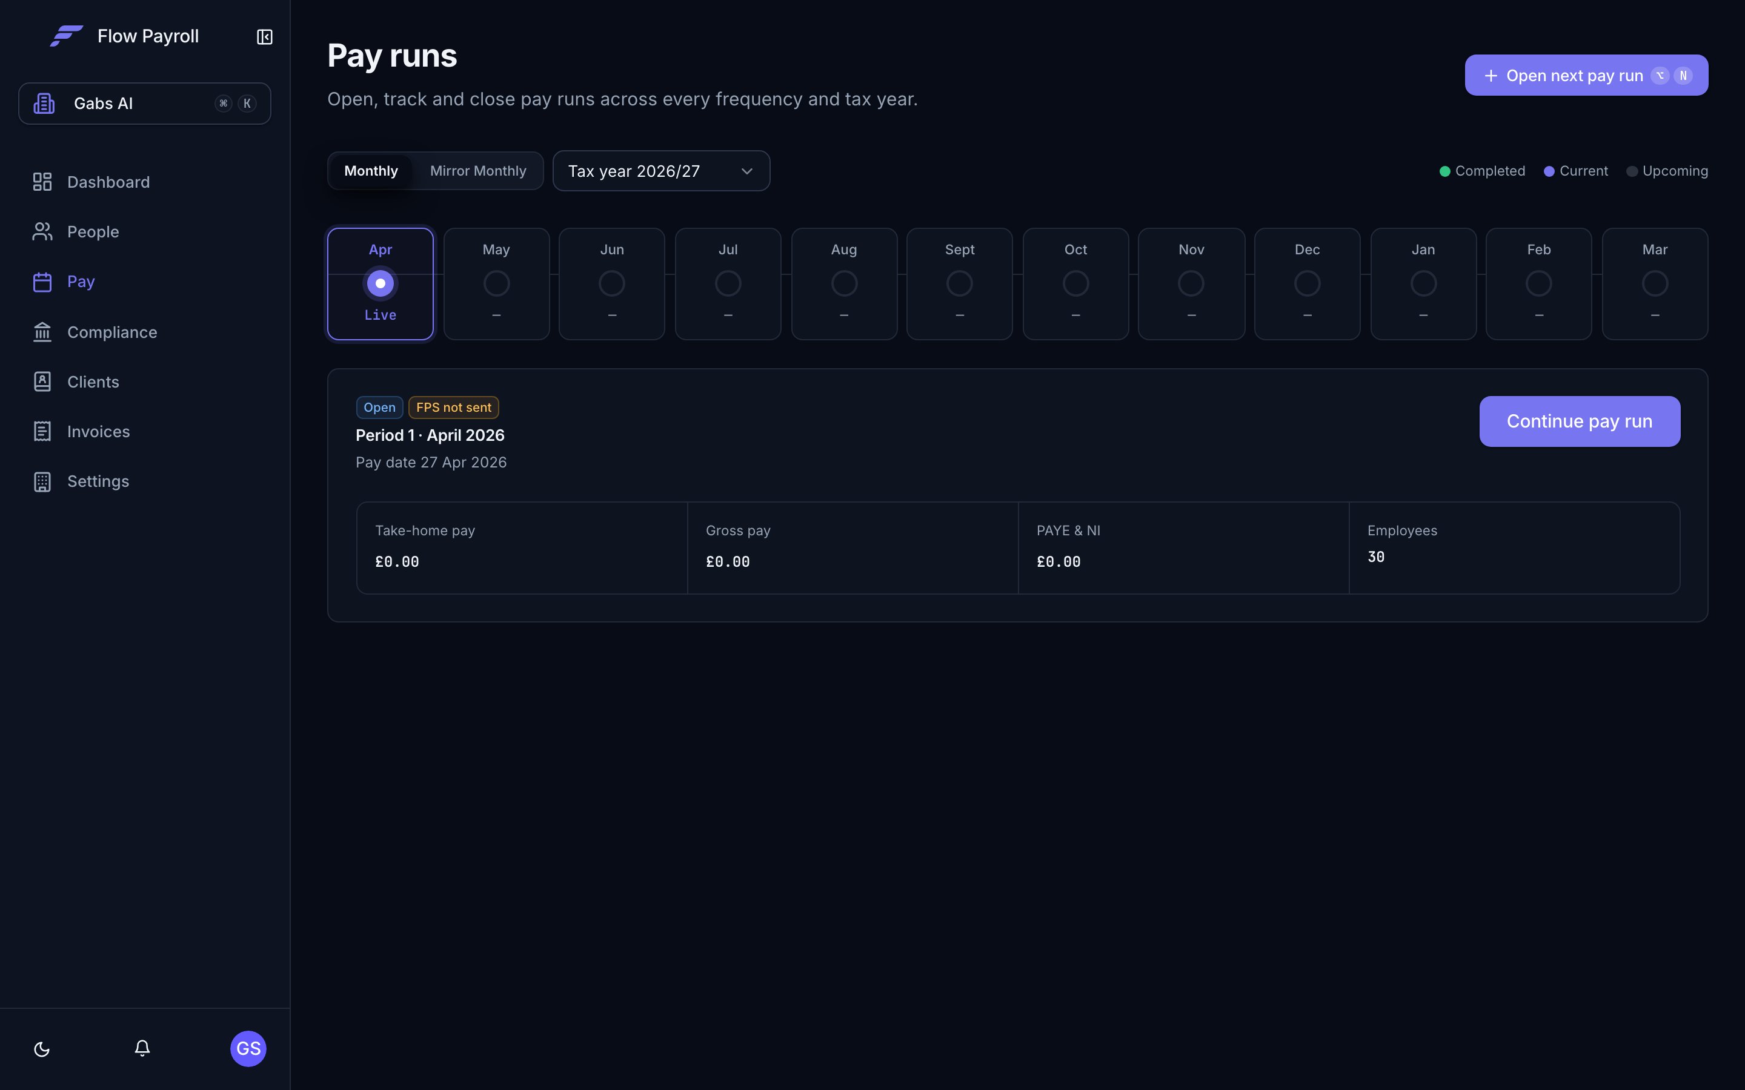Select the Mar period card
The height and width of the screenshot is (1090, 1745).
coord(1655,284)
